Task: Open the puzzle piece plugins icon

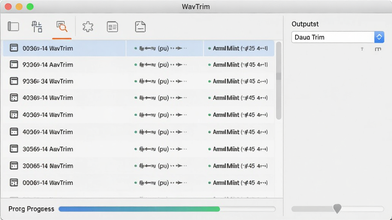Action: pos(88,27)
